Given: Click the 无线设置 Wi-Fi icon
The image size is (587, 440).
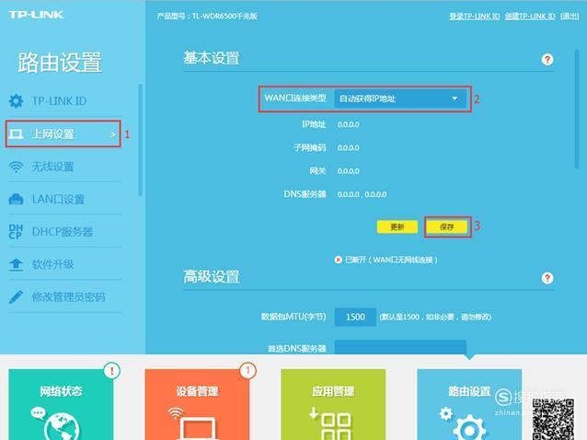Looking at the screenshot, I should (16, 167).
